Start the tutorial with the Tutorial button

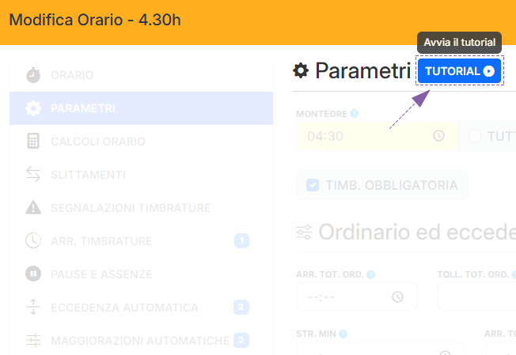(460, 71)
